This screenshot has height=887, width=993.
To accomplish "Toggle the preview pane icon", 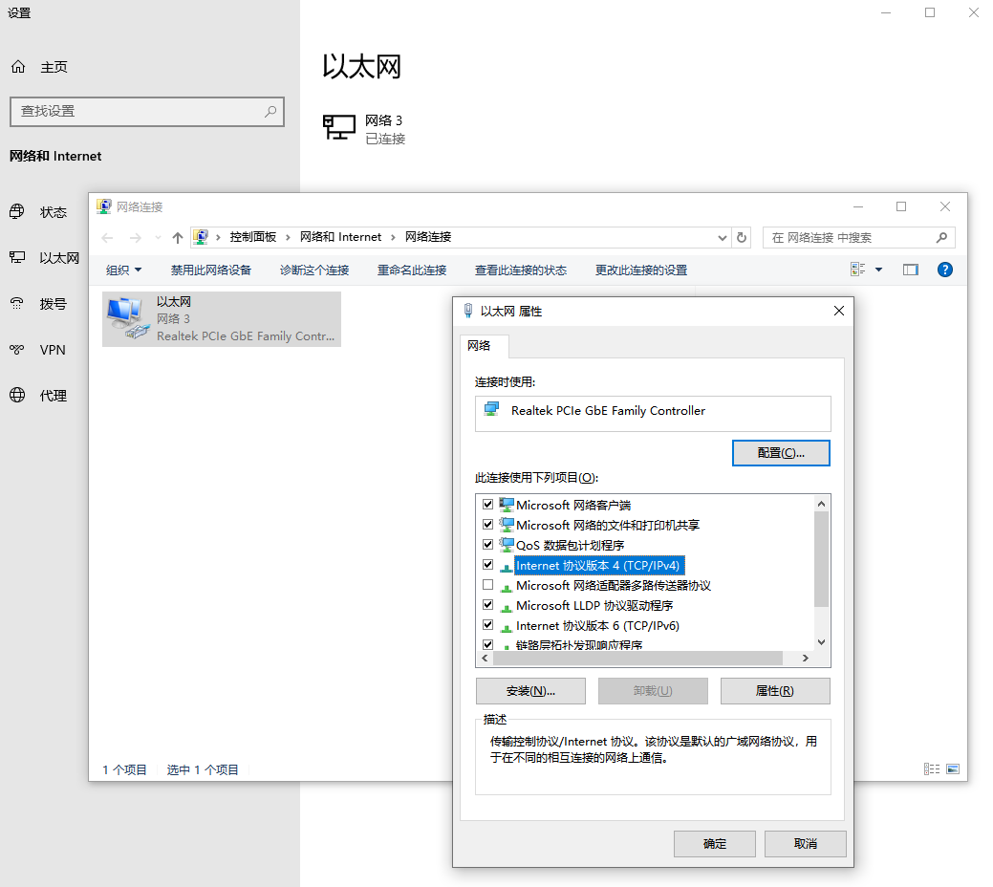I will click(x=910, y=270).
